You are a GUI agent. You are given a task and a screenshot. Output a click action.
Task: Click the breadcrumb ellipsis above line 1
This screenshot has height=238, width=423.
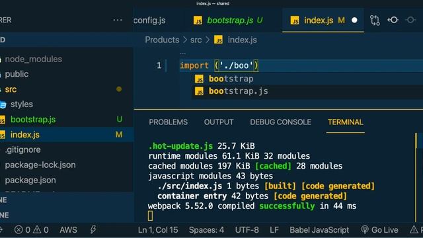point(183,53)
